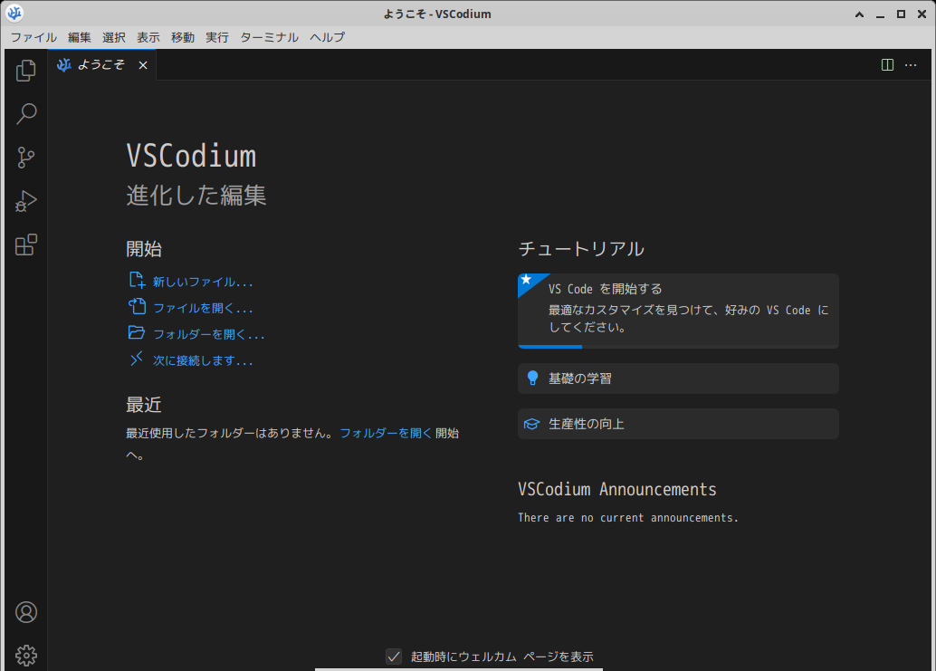Screen dimensions: 936x671
Task: Maximize the VSCodium window
Action: (901, 14)
